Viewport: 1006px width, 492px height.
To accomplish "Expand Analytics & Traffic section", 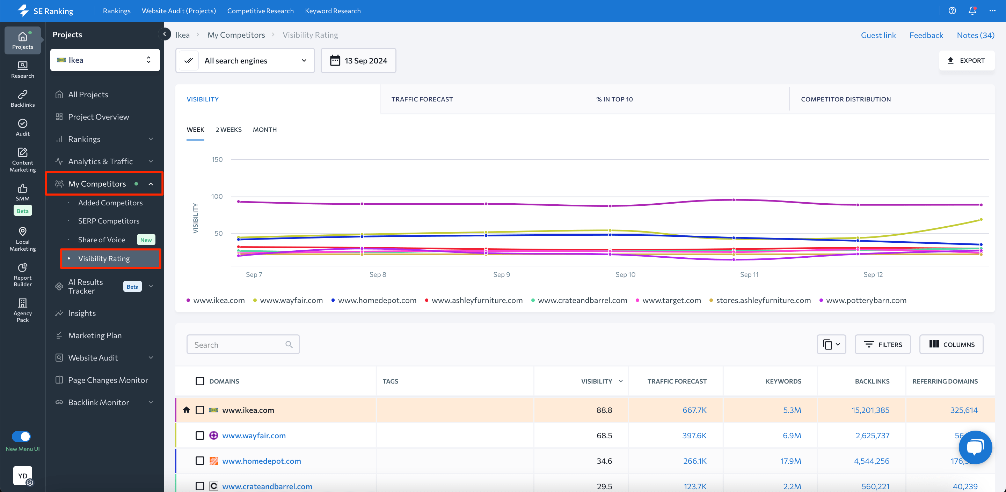I will (151, 161).
